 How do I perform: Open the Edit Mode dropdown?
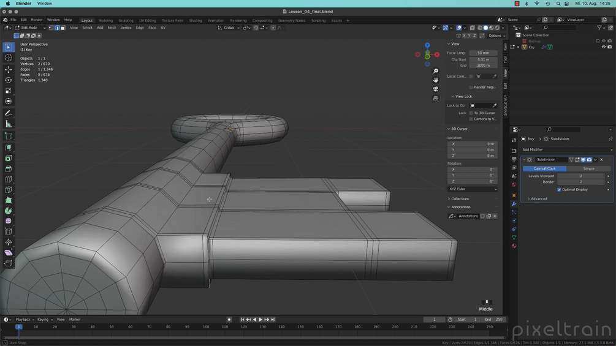point(30,28)
